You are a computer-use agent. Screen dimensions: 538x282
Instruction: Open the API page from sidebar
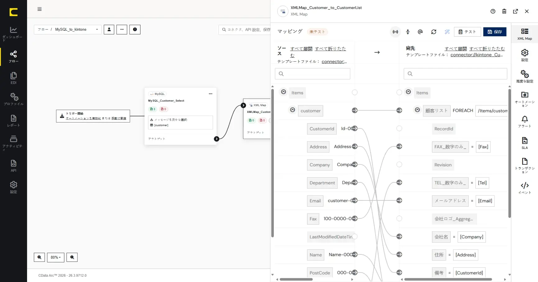(x=13, y=166)
